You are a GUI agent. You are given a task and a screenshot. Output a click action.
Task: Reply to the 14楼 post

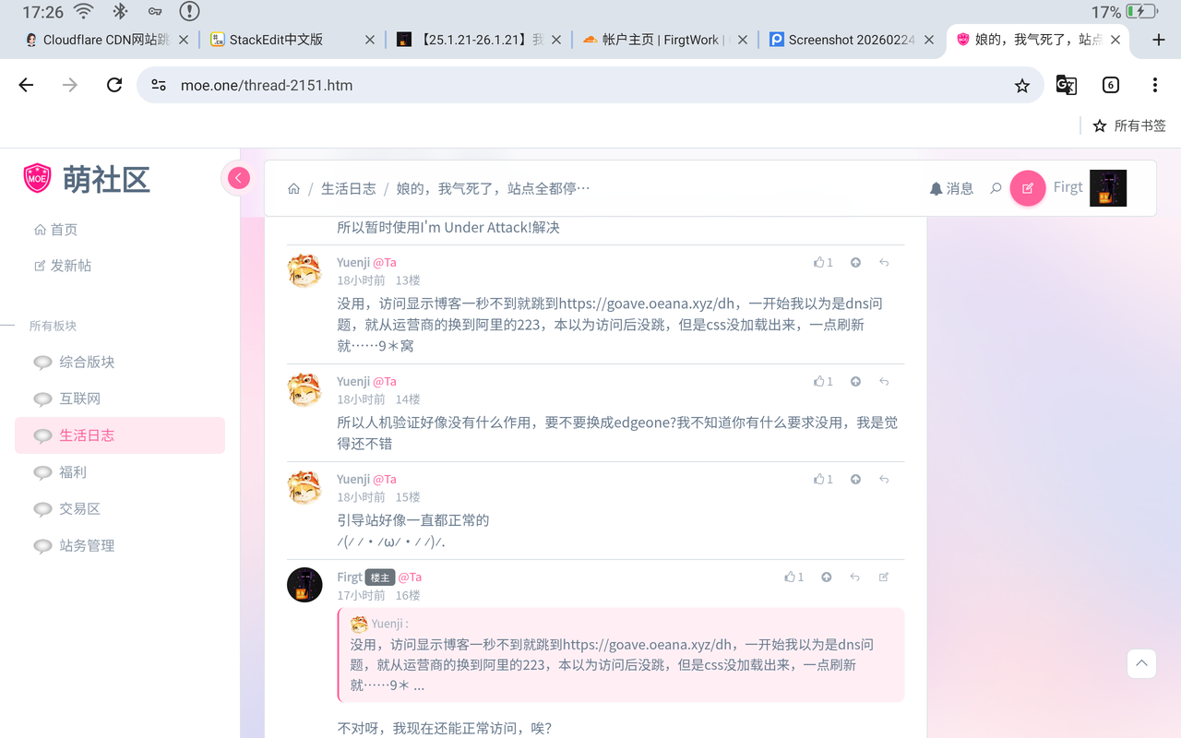pos(884,382)
